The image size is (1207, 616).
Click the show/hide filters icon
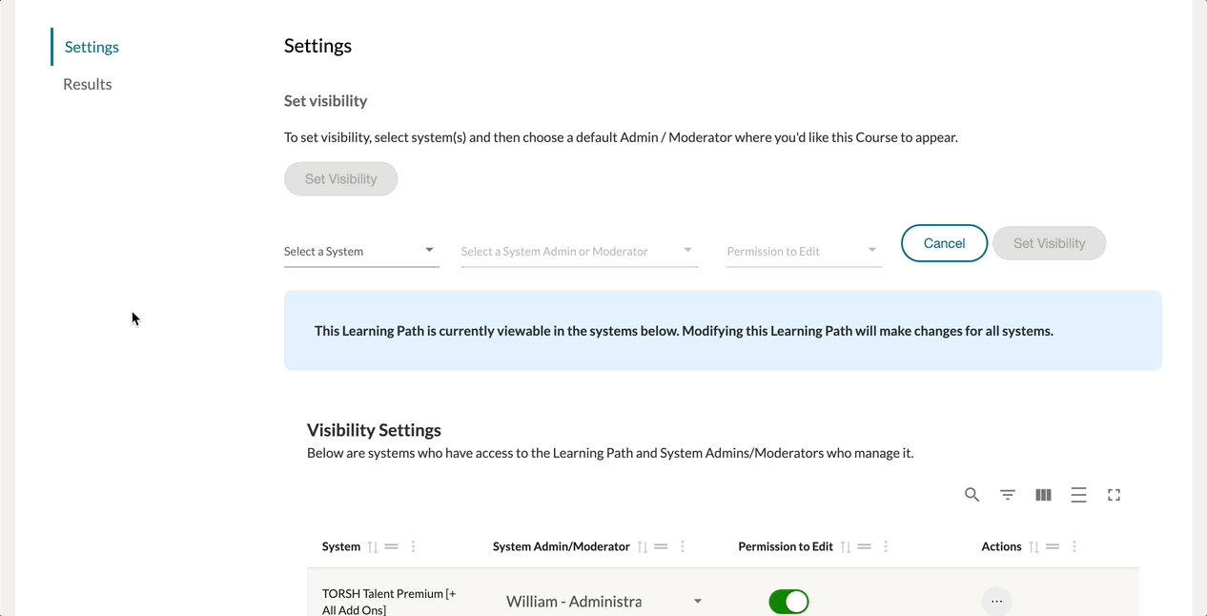coord(1007,495)
